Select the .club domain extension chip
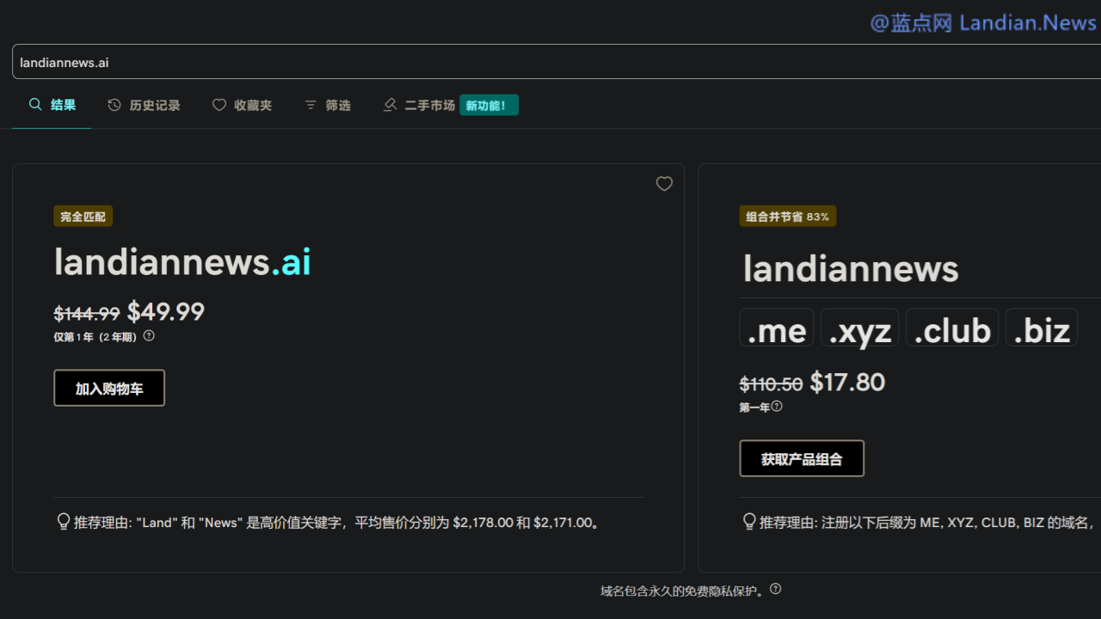This screenshot has width=1101, height=619. 952,329
